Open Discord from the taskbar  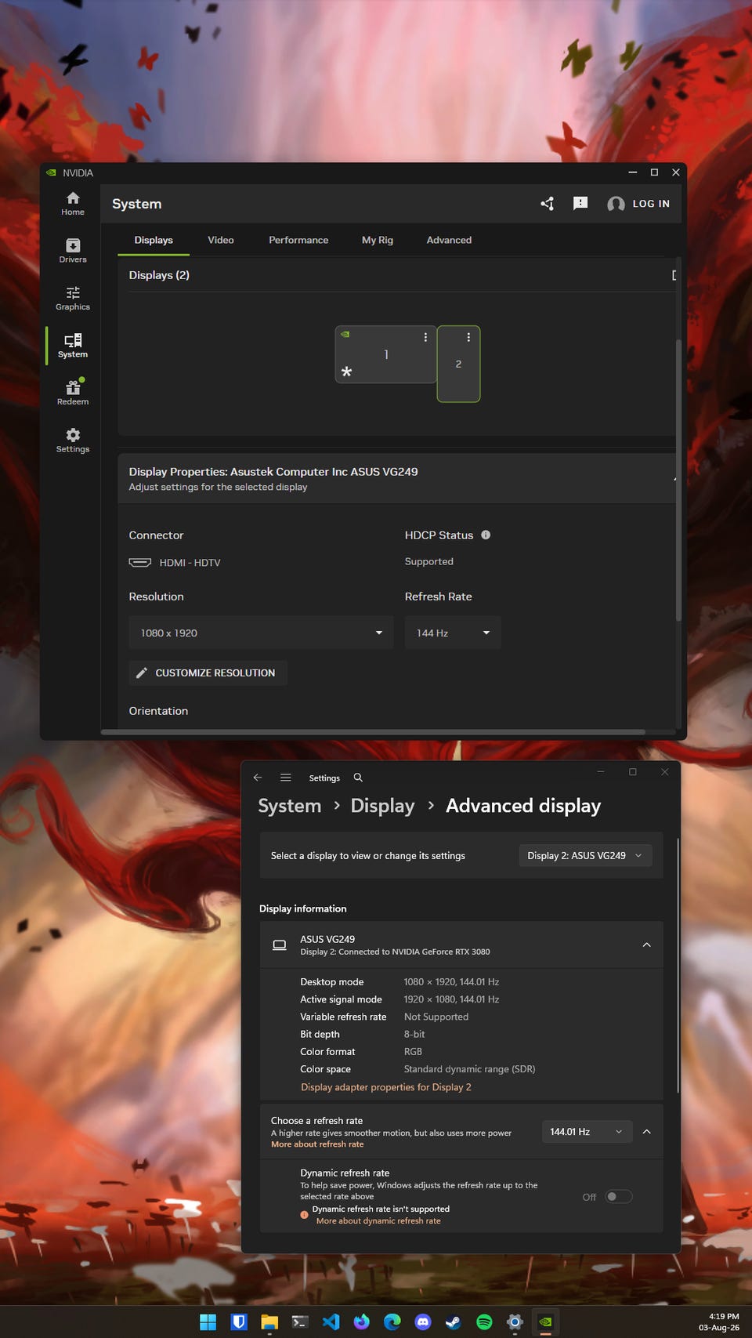[x=423, y=1322]
